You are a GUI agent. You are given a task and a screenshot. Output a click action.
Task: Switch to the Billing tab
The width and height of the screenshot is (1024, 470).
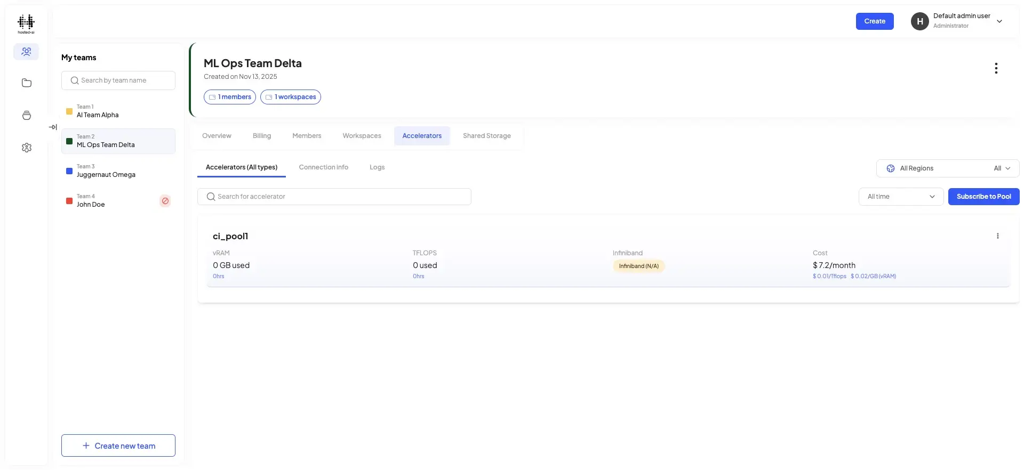pyautogui.click(x=262, y=136)
